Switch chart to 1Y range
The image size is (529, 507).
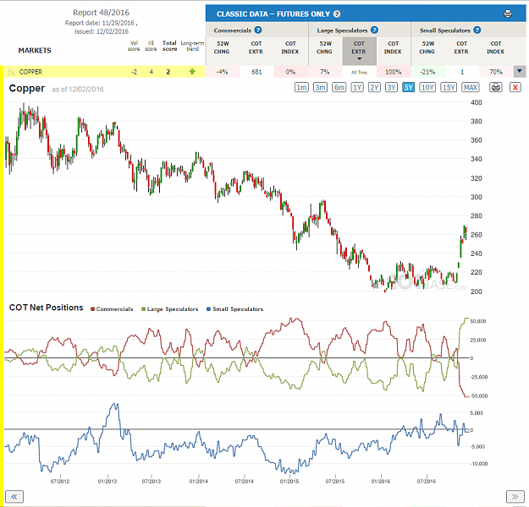click(357, 88)
